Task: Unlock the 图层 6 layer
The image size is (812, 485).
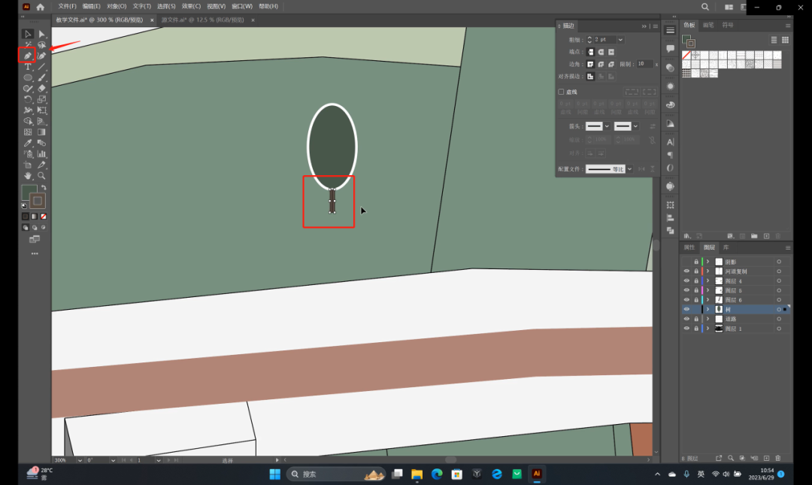Action: pos(696,300)
